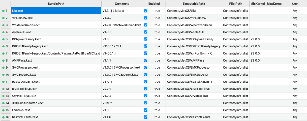307x121 pixels.
Task: Select WhateverGreen.kext bundle path cell
Action: 56,25
